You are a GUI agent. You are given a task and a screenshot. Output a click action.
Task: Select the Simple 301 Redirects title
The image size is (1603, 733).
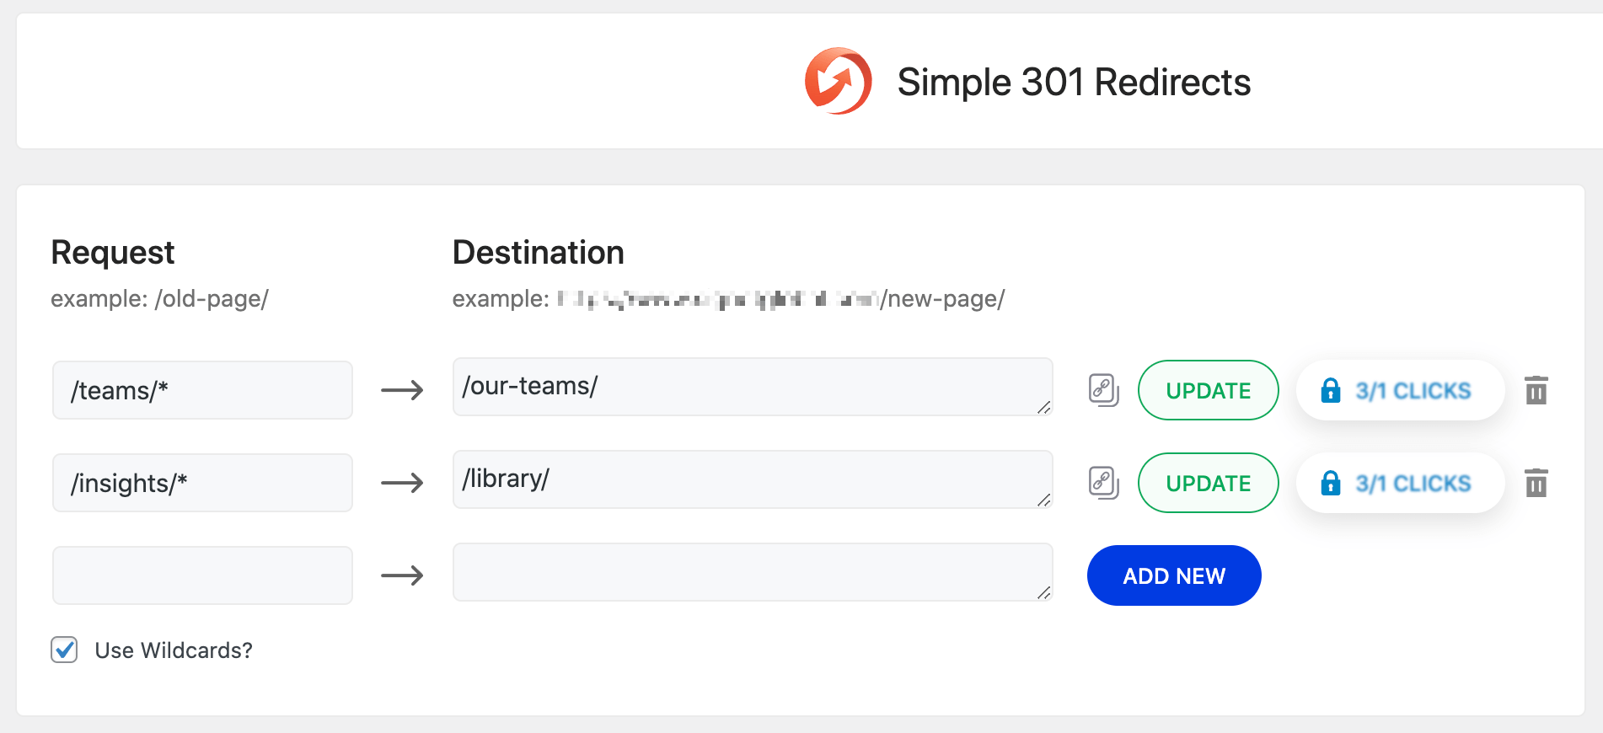[x=1074, y=81]
